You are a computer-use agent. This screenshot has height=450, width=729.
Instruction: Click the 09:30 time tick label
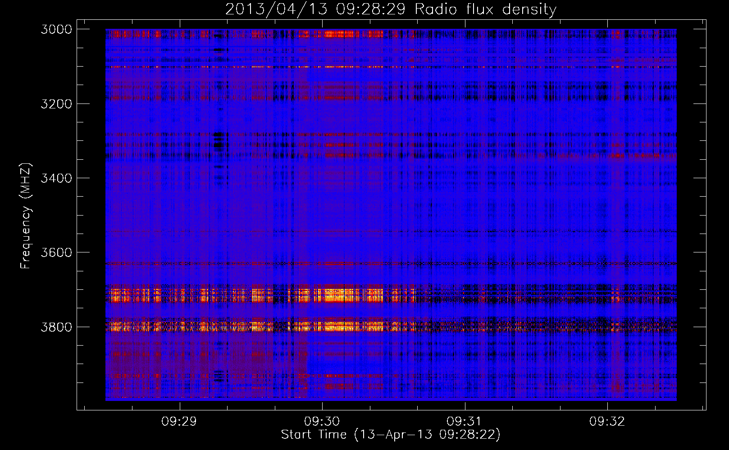coord(322,422)
